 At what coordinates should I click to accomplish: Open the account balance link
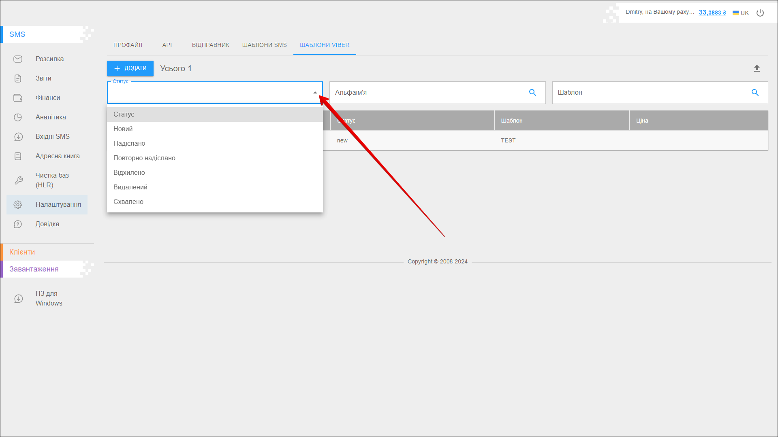712,13
